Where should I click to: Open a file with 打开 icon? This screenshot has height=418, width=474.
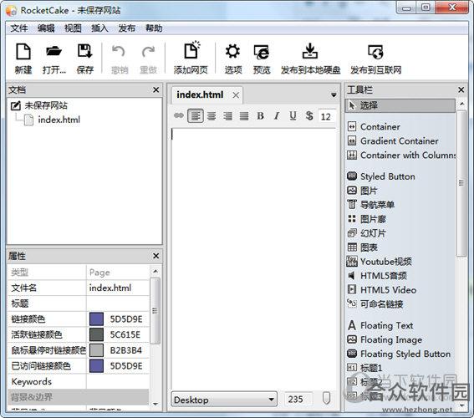point(54,52)
